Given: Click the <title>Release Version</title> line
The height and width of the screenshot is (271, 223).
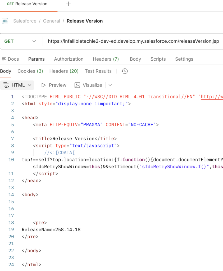Looking at the screenshot, I should [75, 139].
